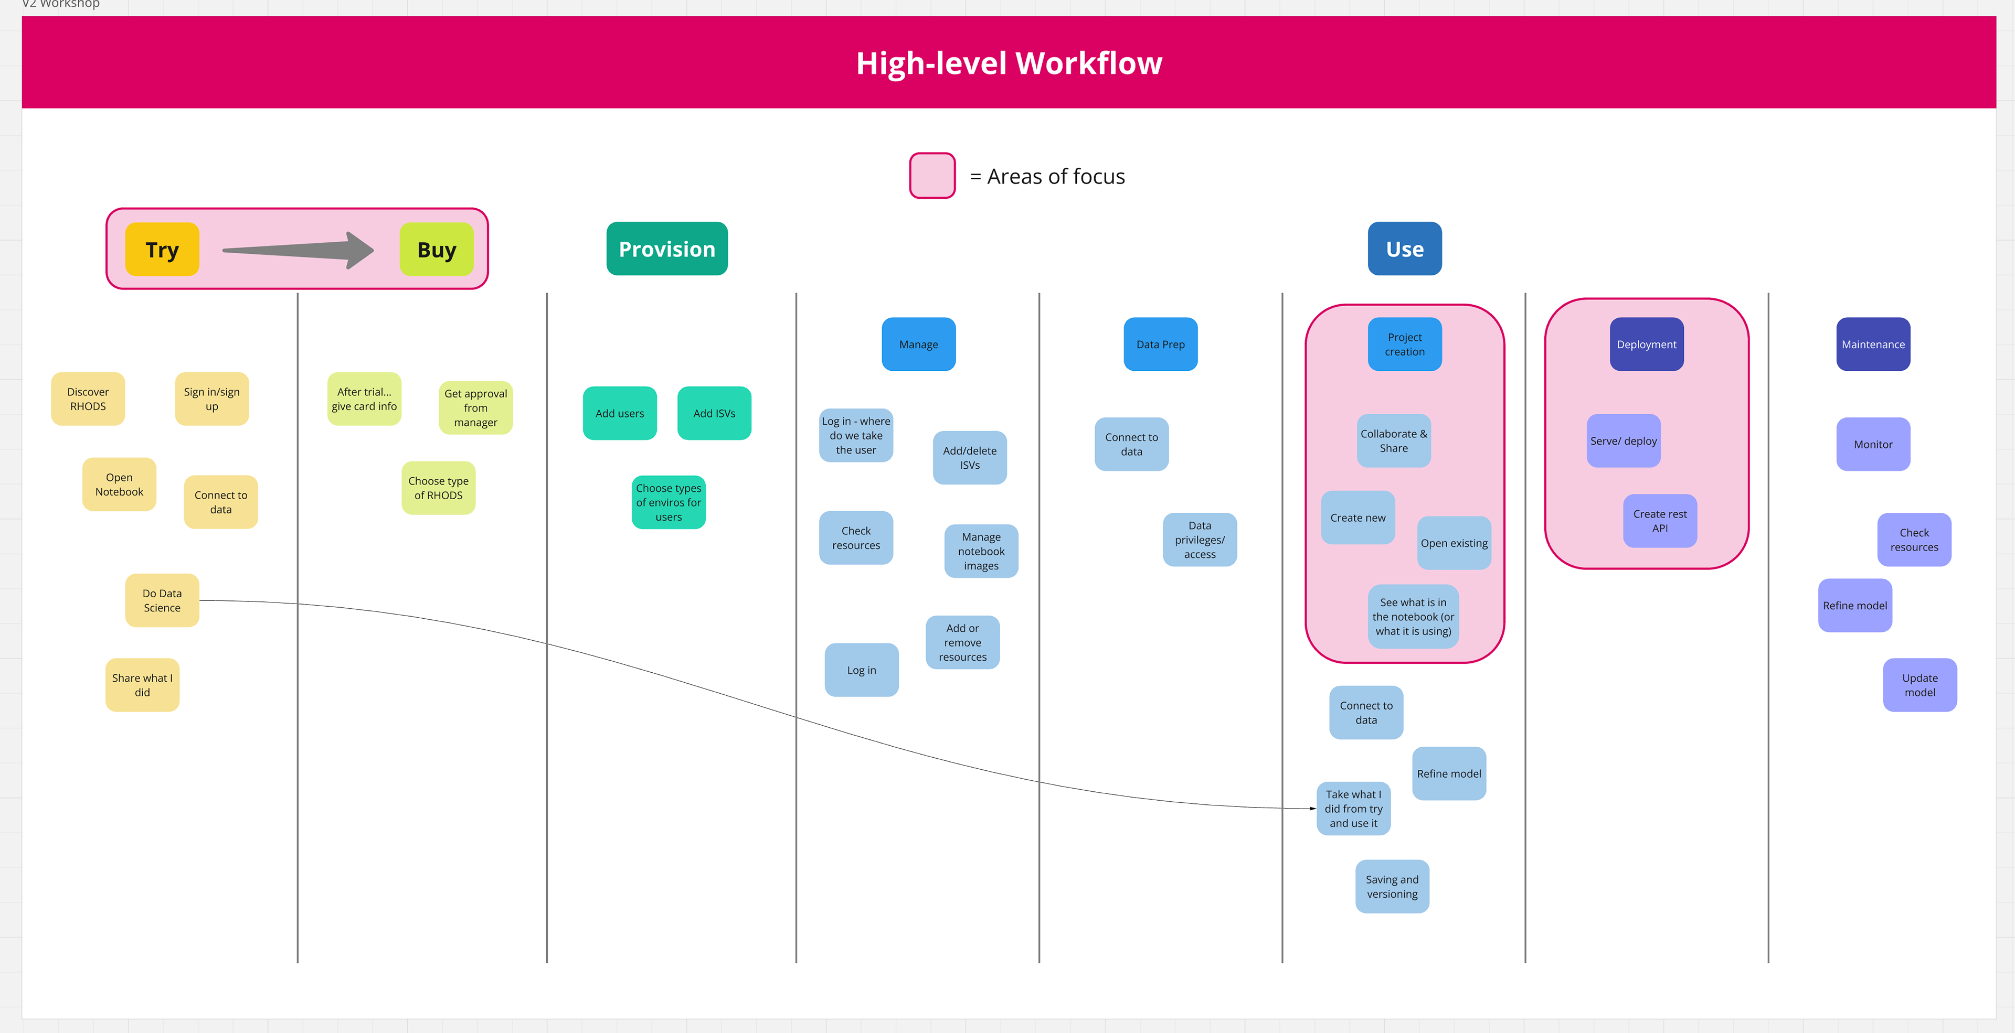Select the Data Prep header card
The height and width of the screenshot is (1033, 2015).
point(1161,344)
